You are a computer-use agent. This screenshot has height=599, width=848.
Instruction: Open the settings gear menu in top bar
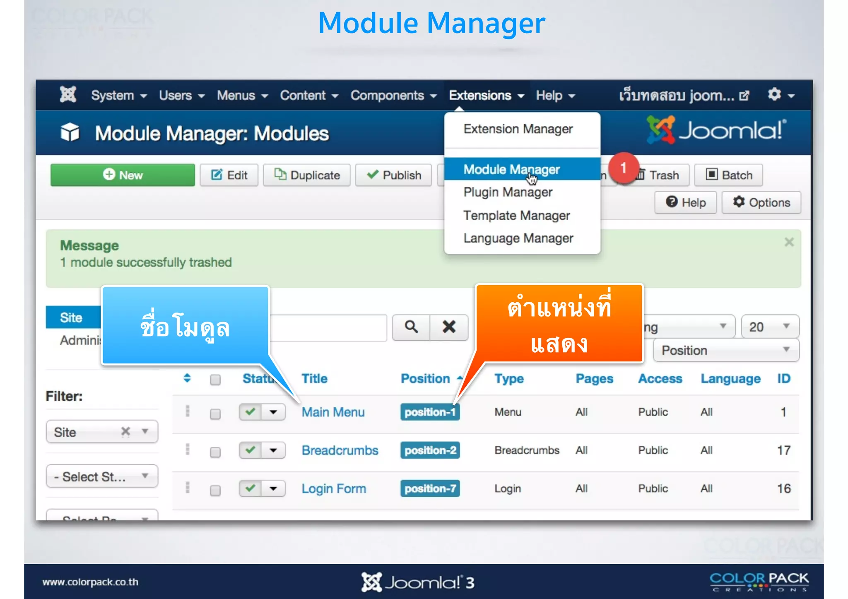(x=781, y=95)
